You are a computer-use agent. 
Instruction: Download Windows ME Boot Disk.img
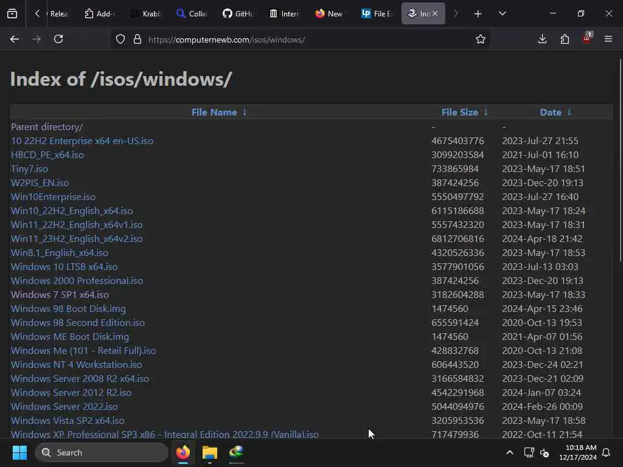tap(70, 337)
